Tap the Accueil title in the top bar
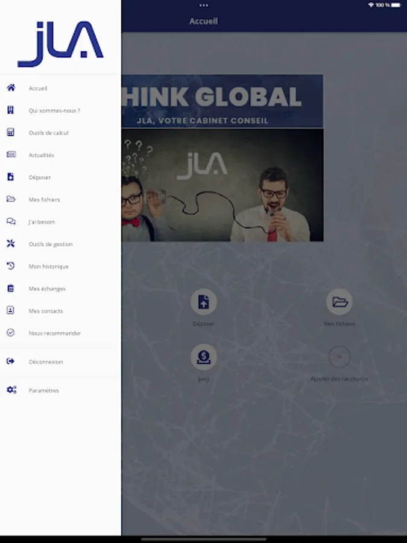Screen dimensions: 407x543 pos(204,21)
